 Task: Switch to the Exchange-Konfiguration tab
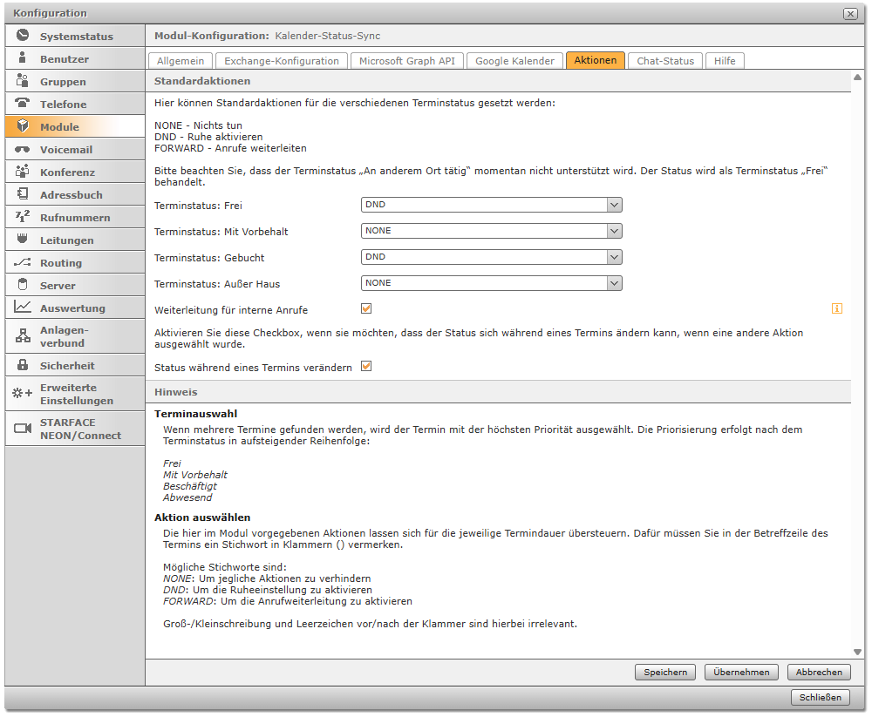click(x=281, y=61)
